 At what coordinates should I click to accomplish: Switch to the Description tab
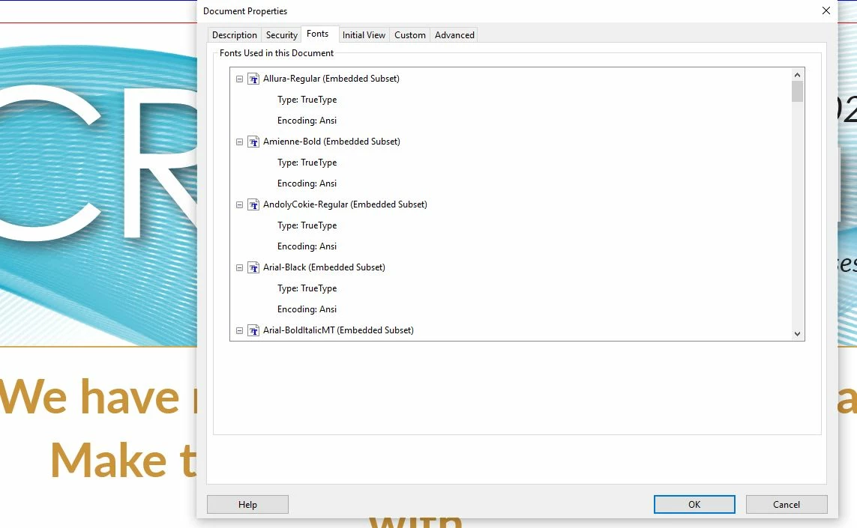coord(235,35)
